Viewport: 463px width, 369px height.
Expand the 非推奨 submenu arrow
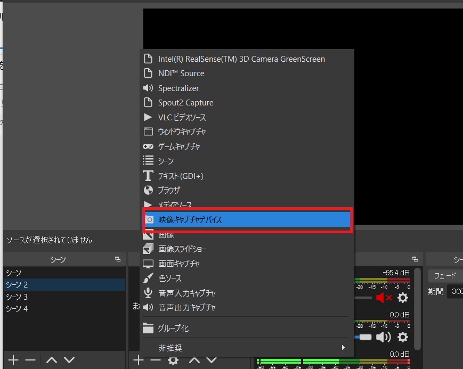click(343, 348)
